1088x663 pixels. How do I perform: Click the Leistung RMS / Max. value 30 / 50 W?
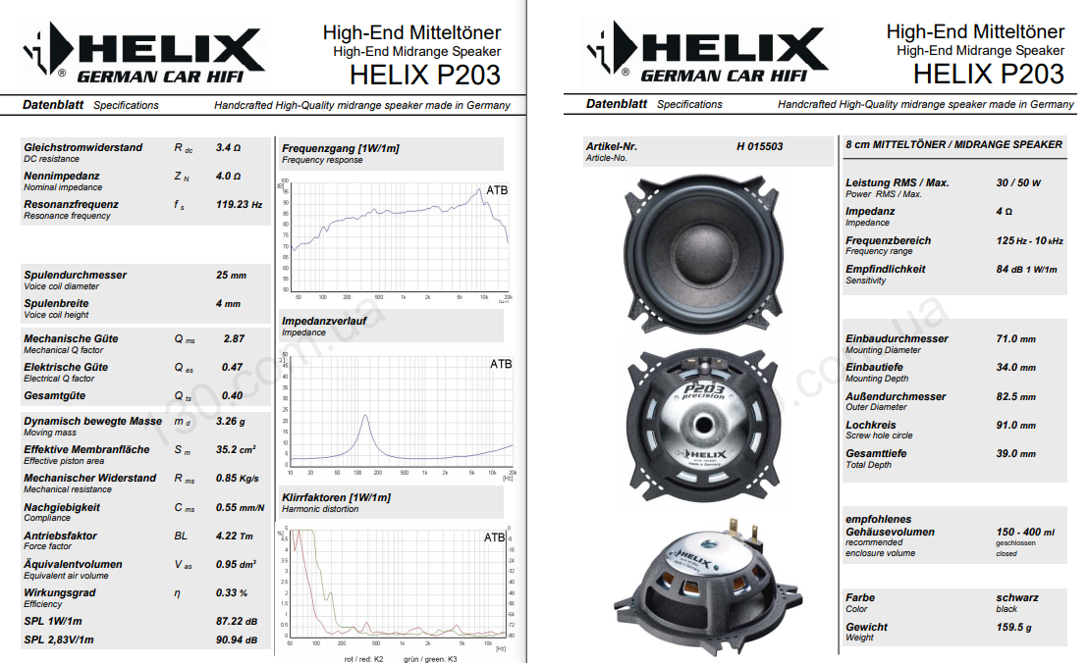tap(1018, 183)
